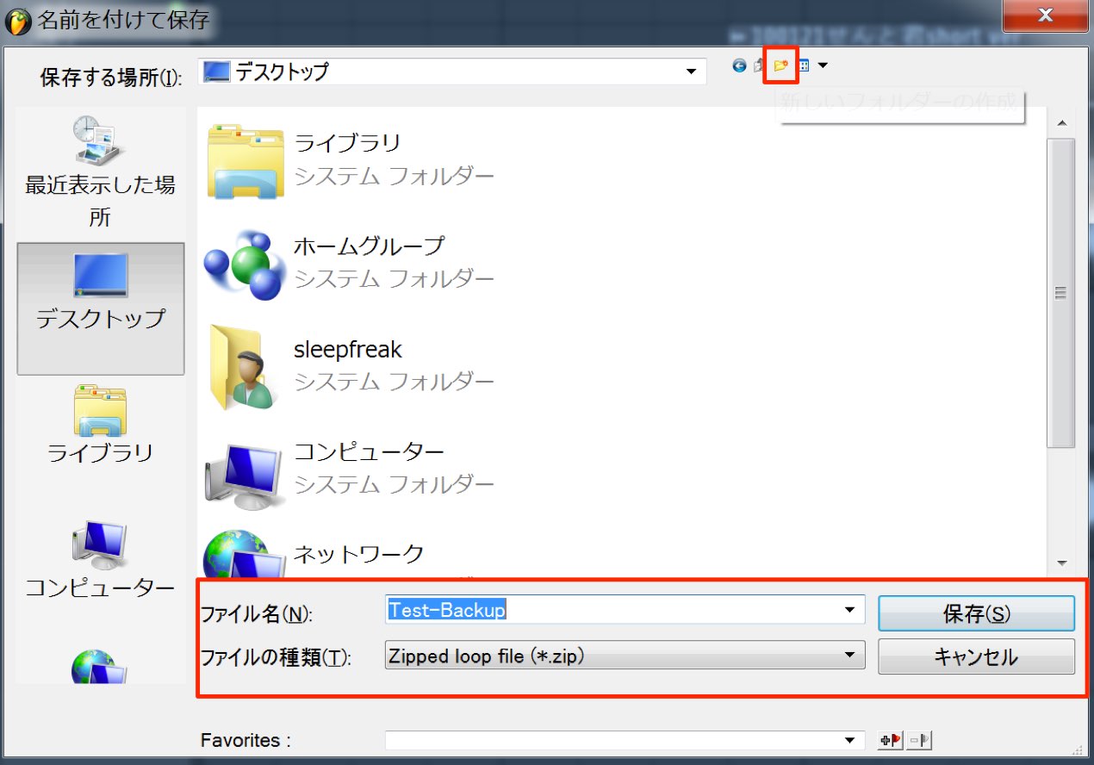The height and width of the screenshot is (765, 1094).
Task: Click the ライブラリ name in file list
Action: point(347,143)
